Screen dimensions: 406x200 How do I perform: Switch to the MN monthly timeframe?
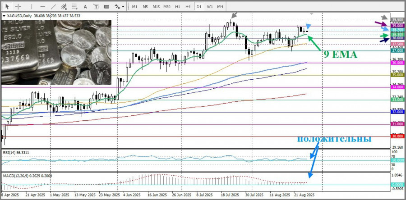point(220,6)
